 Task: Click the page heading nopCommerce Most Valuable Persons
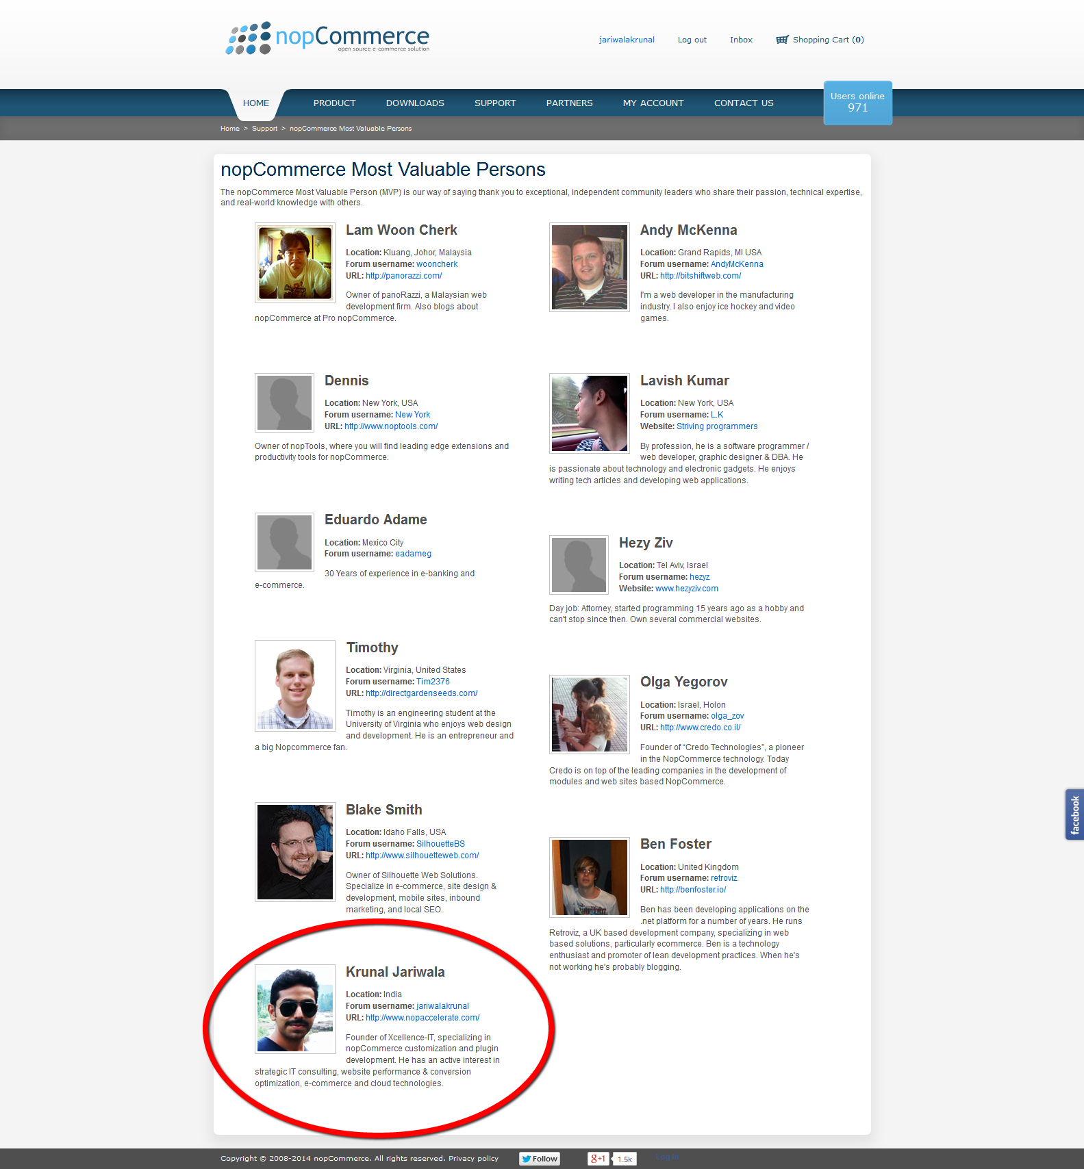tap(383, 170)
